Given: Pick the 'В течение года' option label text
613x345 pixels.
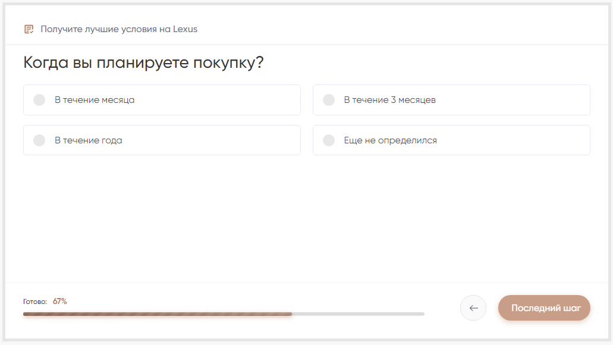Looking at the screenshot, I should point(89,140).
